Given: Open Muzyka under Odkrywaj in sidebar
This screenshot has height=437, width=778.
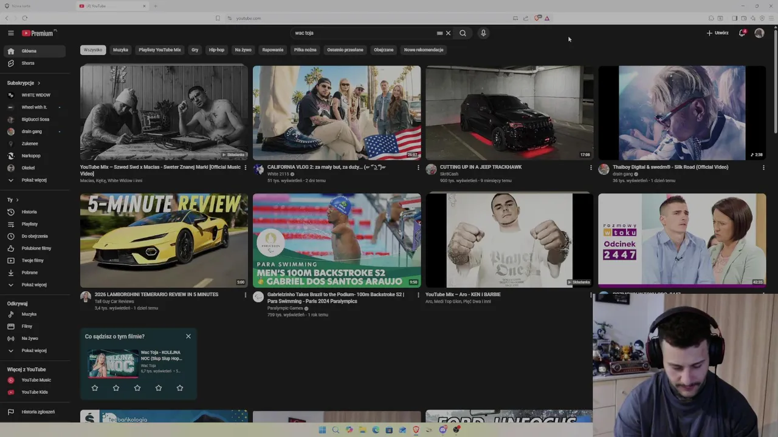Looking at the screenshot, I should 34,314.
